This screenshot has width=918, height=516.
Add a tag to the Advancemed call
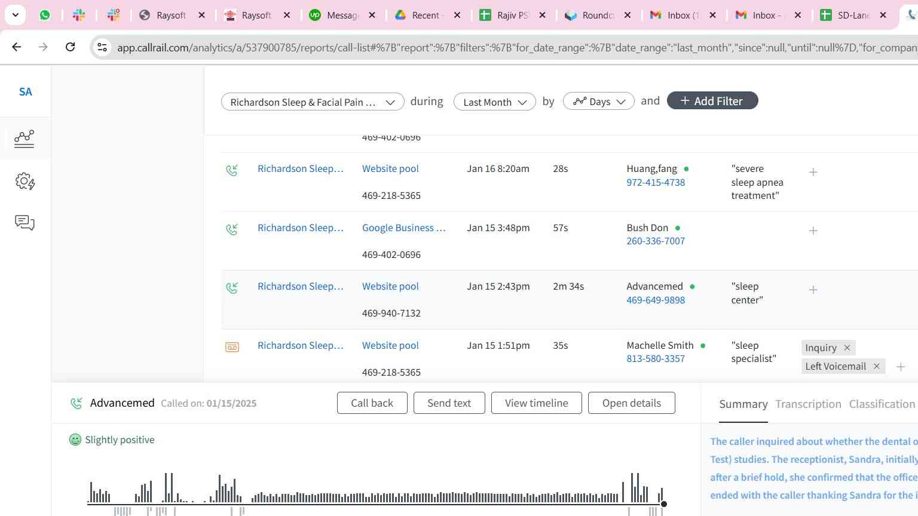click(x=813, y=290)
